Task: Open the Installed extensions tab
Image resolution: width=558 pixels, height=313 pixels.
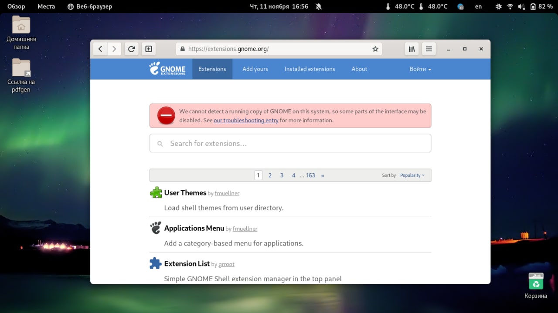Action: point(310,69)
